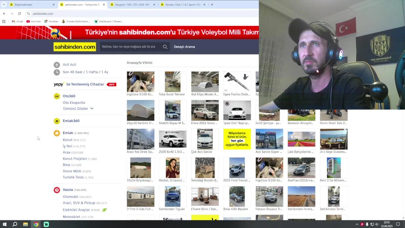Open the Dashboard / Stream bookmark
Viewport: 405px width, 228px height.
[109, 22]
